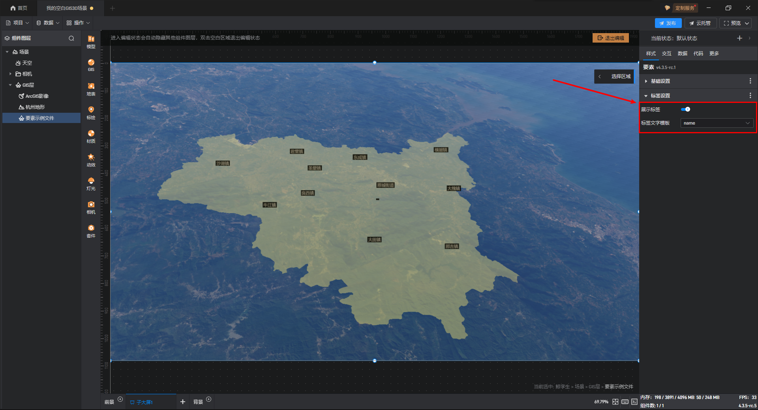Image resolution: width=758 pixels, height=410 pixels.
Task: Switch to the 交互 tab
Action: (x=666, y=54)
